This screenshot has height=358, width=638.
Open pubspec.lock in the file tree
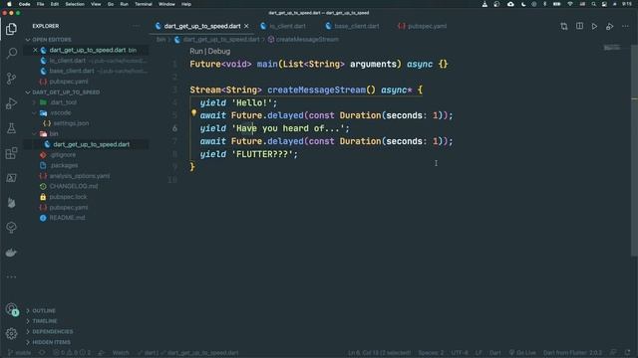point(68,197)
